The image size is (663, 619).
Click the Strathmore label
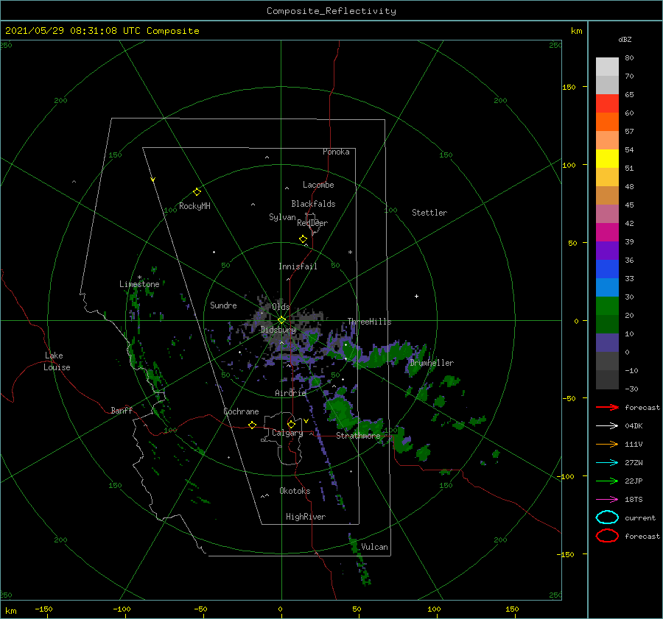point(358,436)
